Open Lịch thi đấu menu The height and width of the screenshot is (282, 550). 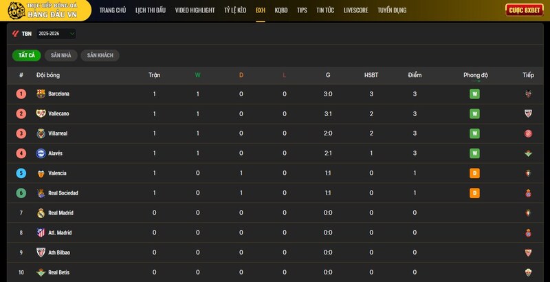pyautogui.click(x=151, y=10)
